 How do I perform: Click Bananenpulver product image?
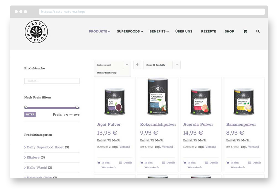[x=244, y=102]
